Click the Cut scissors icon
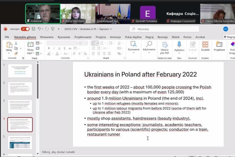 tap(16, 43)
